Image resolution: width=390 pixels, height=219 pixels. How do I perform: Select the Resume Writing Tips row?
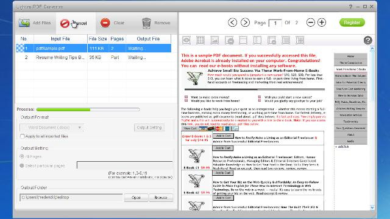click(x=93, y=57)
